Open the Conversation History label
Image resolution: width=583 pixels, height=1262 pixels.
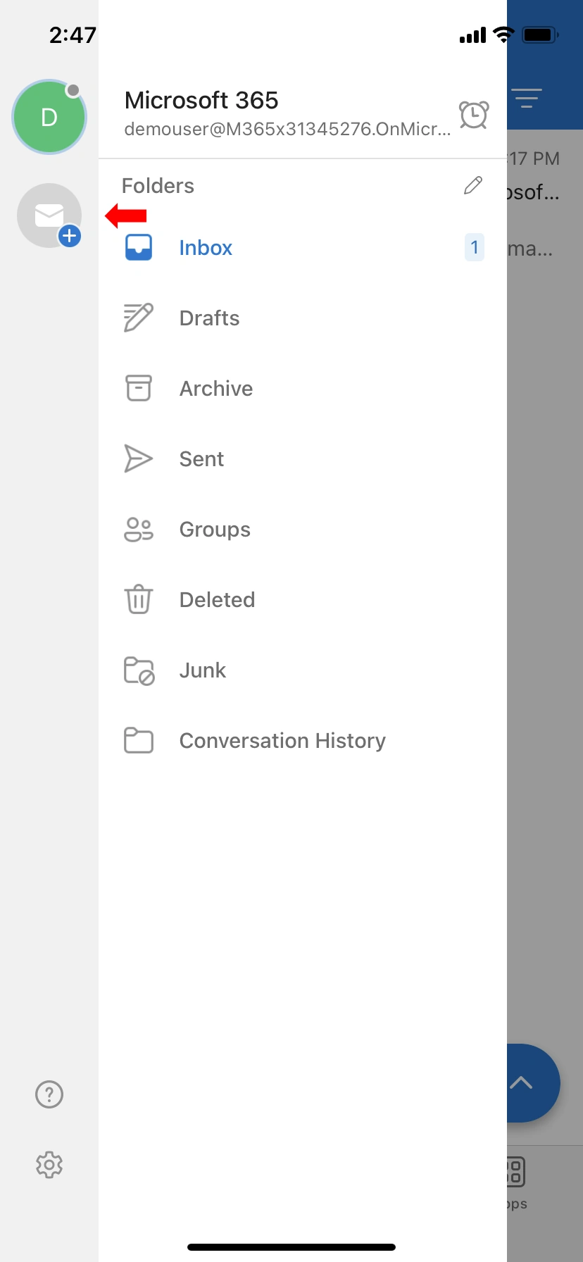[x=282, y=741]
